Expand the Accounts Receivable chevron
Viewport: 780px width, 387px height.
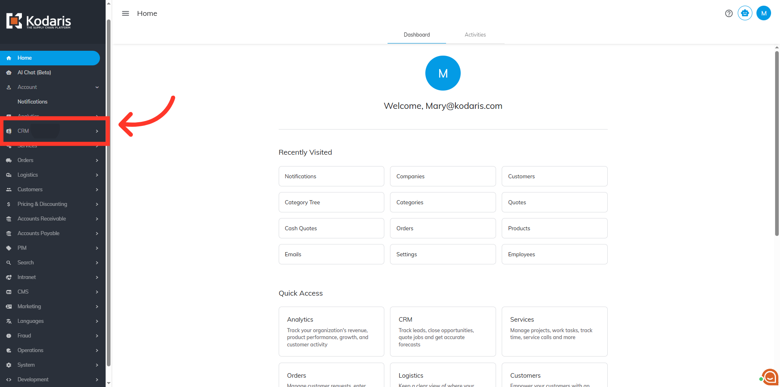pos(97,219)
